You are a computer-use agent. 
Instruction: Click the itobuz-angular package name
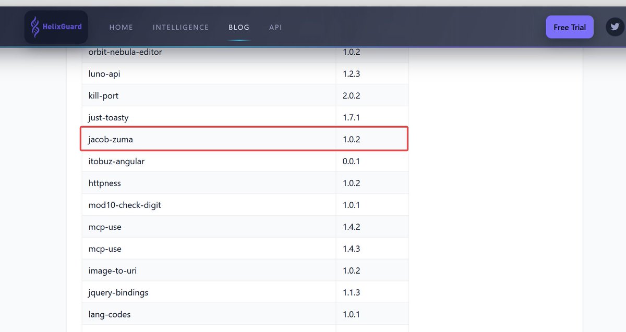point(116,162)
